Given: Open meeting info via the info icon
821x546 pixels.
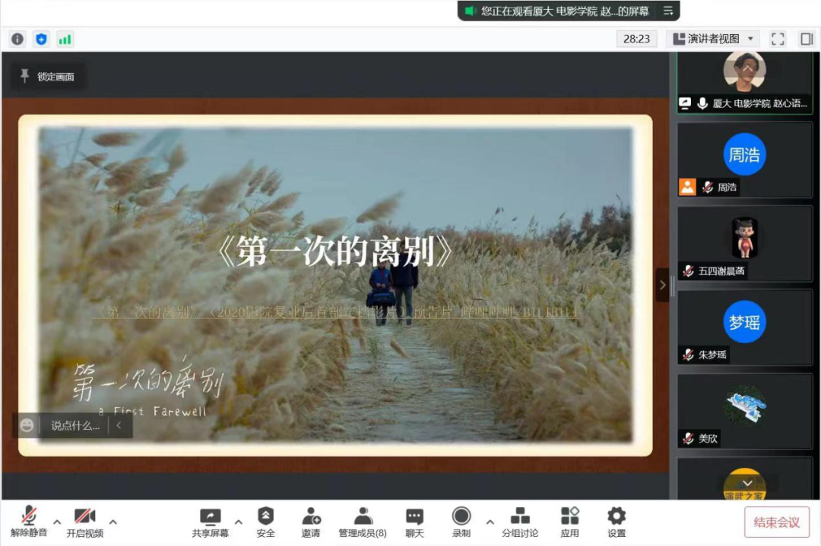Looking at the screenshot, I should [17, 38].
